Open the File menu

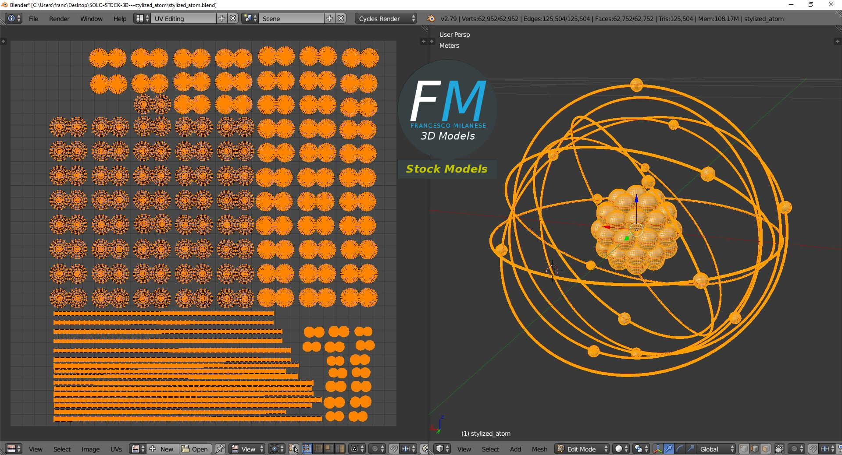[33, 18]
